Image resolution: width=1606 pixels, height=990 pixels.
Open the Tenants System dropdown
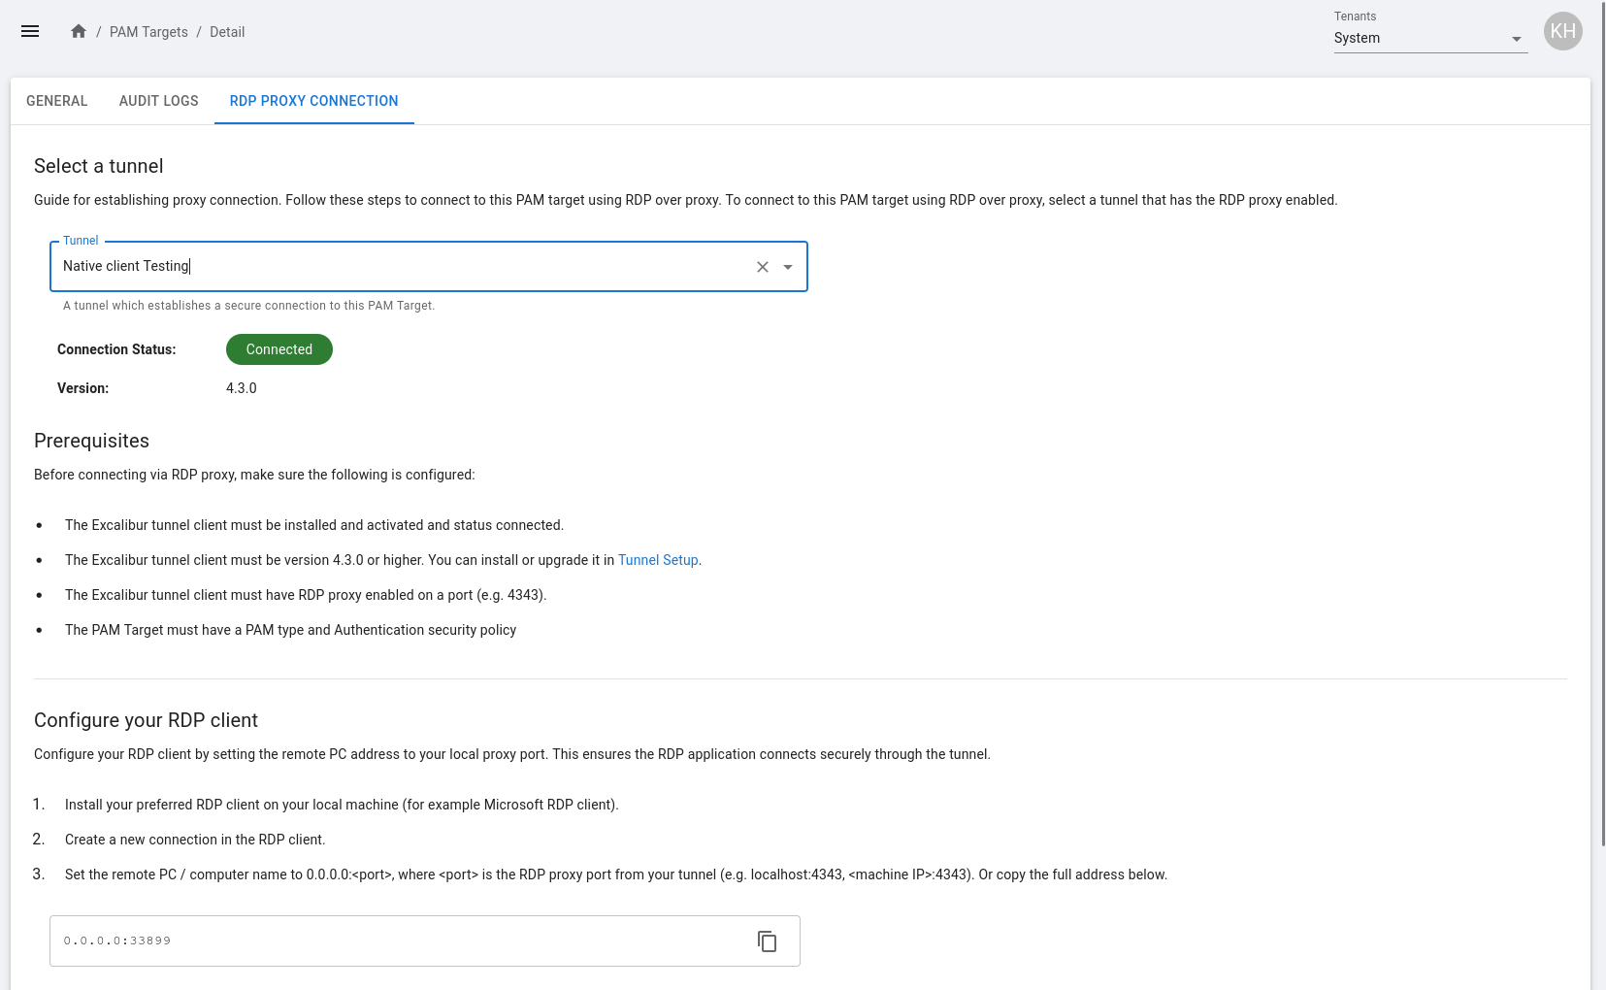pyautogui.click(x=1429, y=39)
